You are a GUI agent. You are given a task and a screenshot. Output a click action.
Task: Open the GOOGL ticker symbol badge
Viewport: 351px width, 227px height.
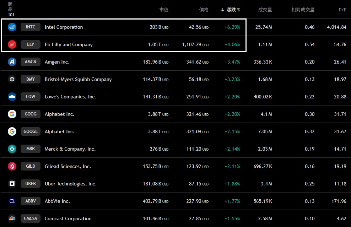[31, 131]
